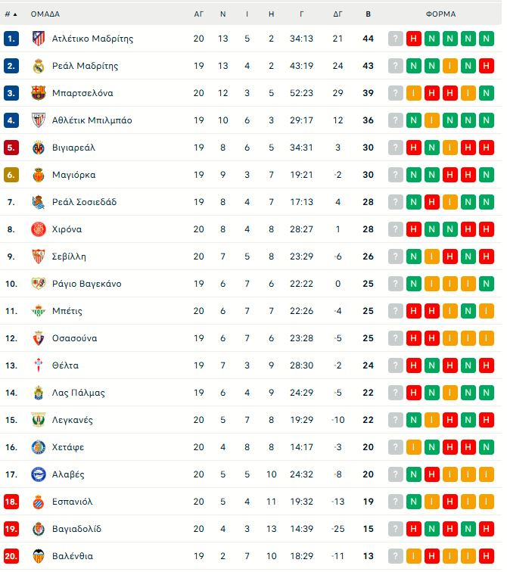
Task: Click Barcelona's first orange I form badge
Action: [413, 93]
